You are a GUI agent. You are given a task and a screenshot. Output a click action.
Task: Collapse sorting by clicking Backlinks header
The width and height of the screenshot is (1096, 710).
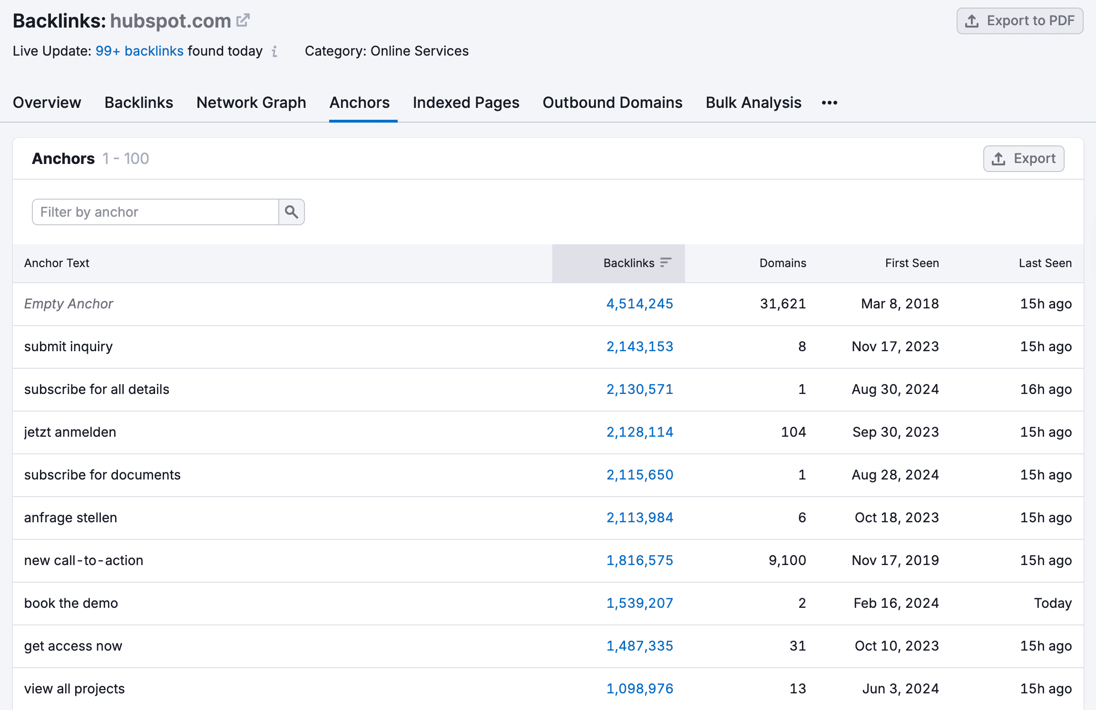tap(629, 263)
